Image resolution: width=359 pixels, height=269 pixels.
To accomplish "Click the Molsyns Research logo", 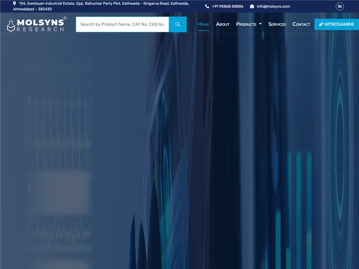I will pos(36,24).
